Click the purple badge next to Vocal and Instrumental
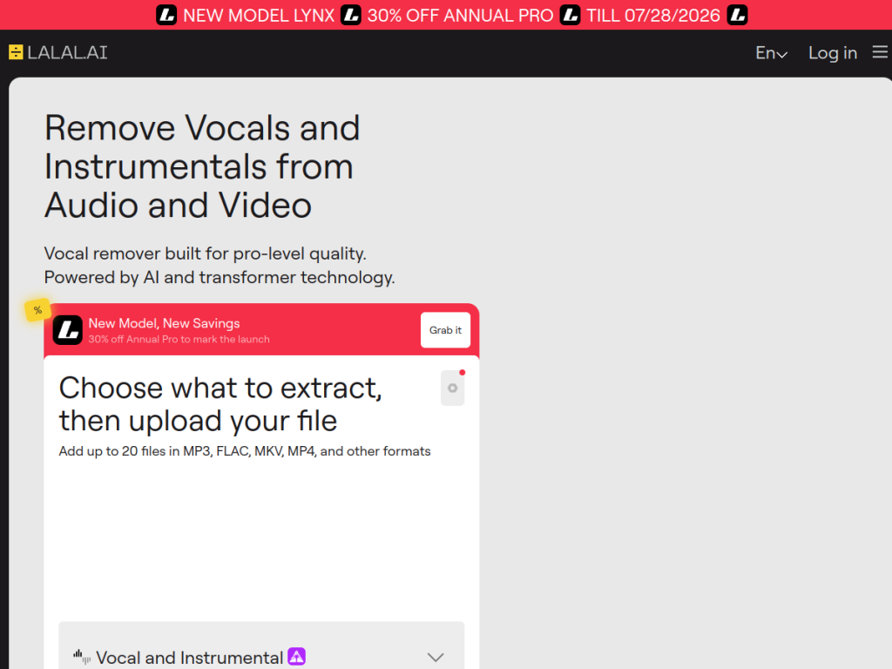Image resolution: width=892 pixels, height=669 pixels. click(296, 657)
